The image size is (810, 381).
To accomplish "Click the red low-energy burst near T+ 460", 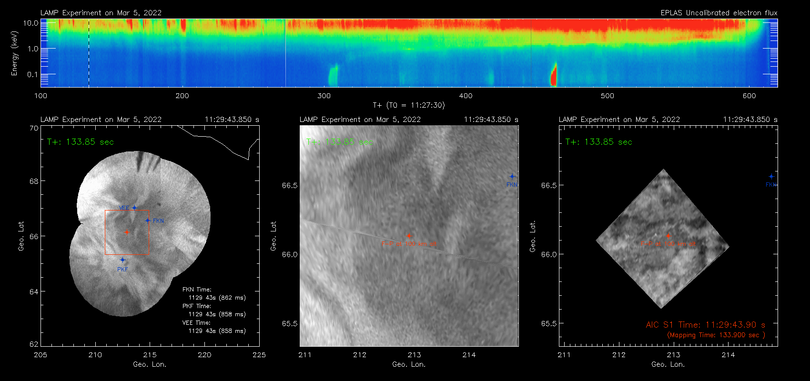I will (x=554, y=75).
